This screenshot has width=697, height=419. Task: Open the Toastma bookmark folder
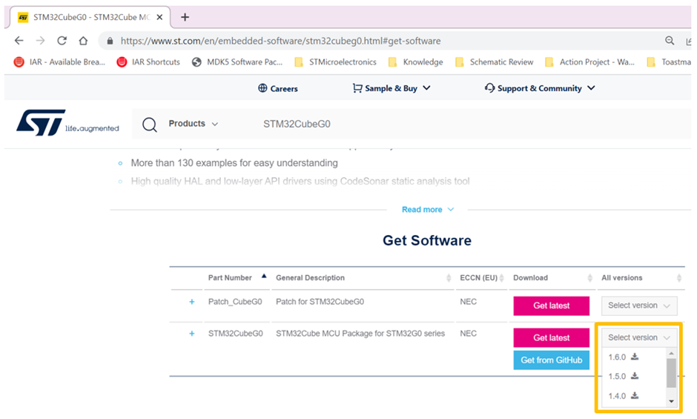[669, 62]
